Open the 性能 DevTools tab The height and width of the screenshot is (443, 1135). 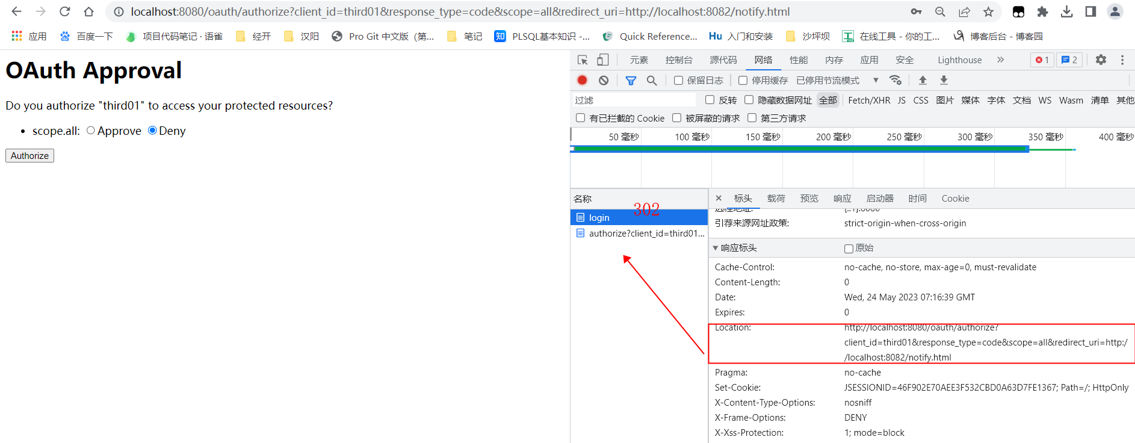(x=799, y=60)
